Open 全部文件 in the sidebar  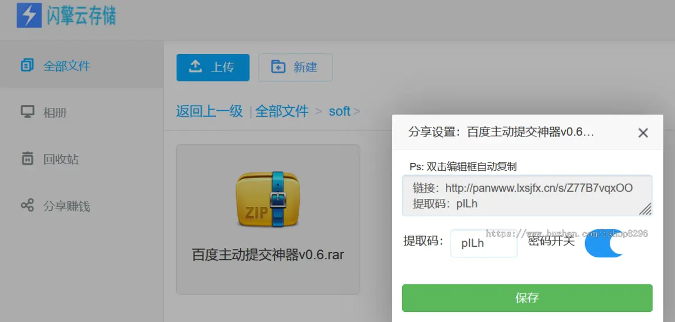click(x=82, y=66)
